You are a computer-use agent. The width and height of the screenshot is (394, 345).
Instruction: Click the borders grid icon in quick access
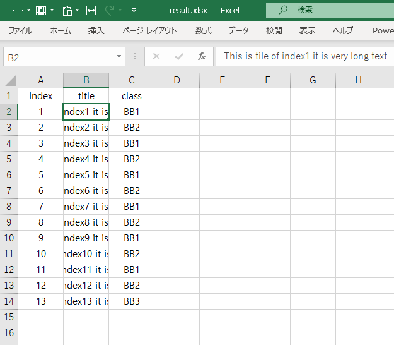[x=18, y=10]
